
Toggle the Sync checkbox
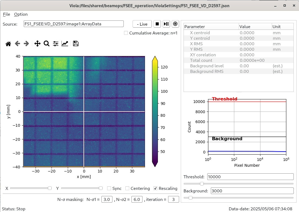(109, 188)
